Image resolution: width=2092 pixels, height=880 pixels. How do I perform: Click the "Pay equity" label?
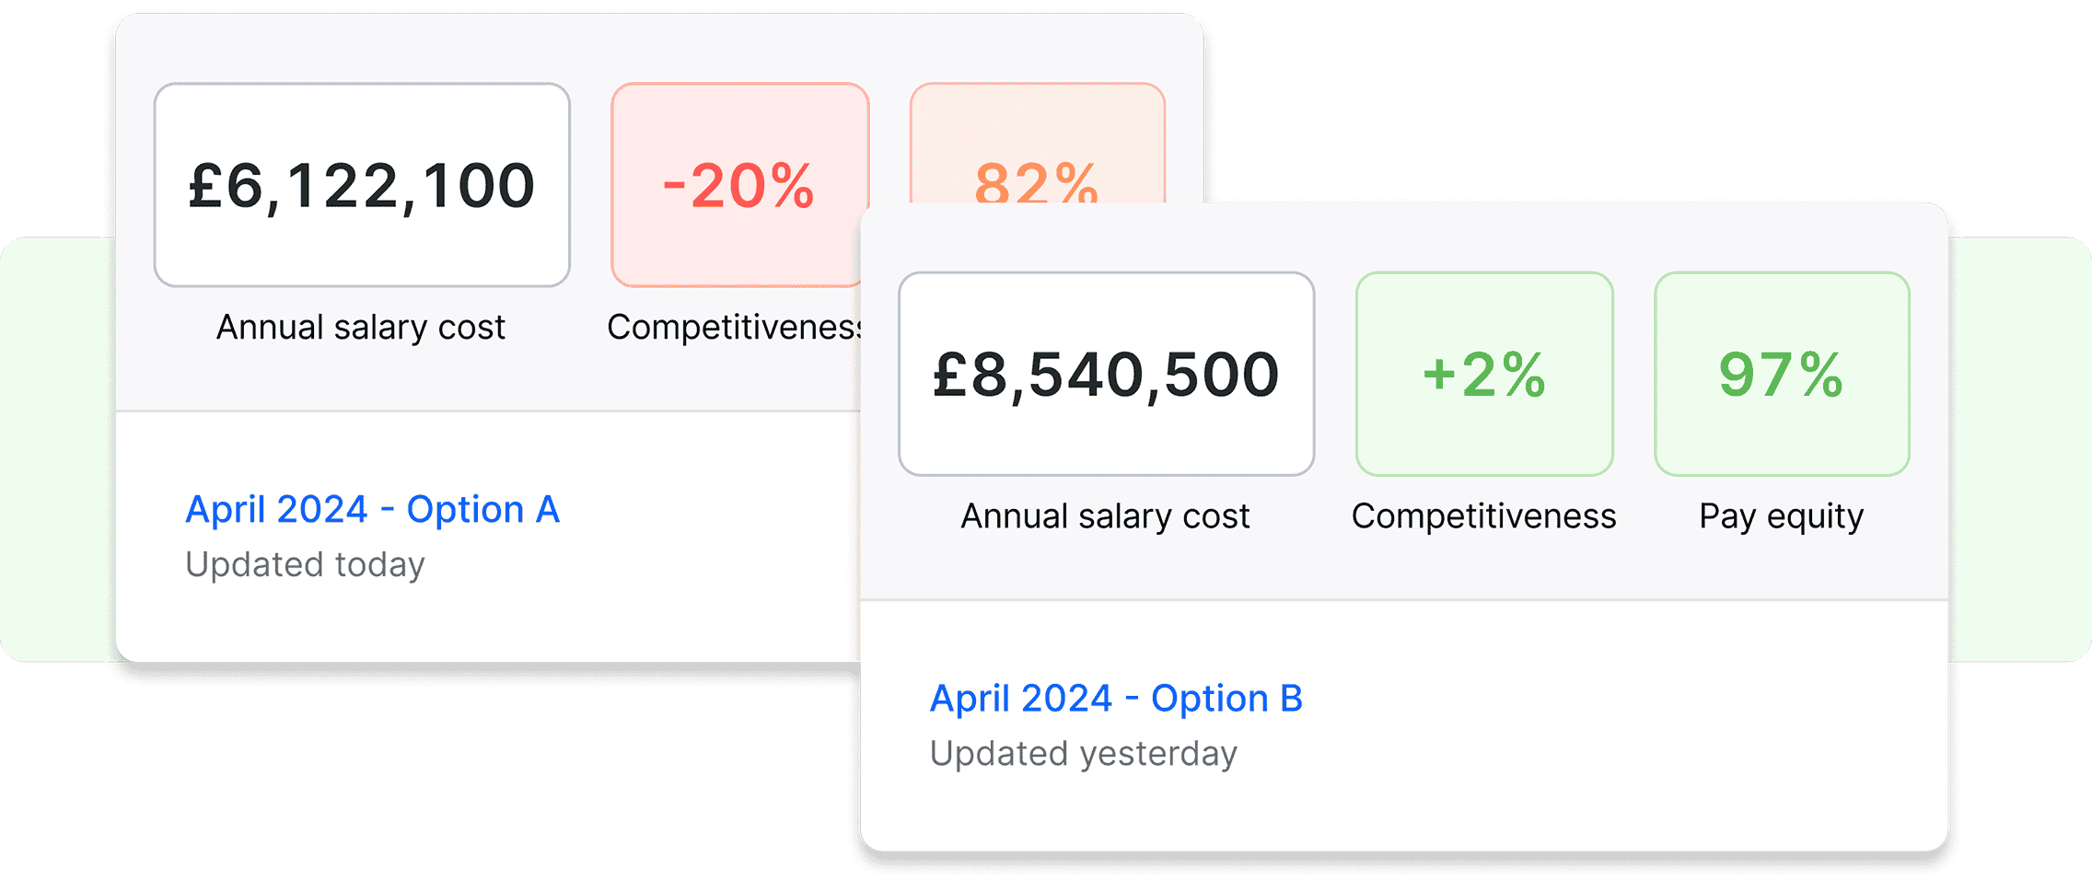click(1782, 516)
